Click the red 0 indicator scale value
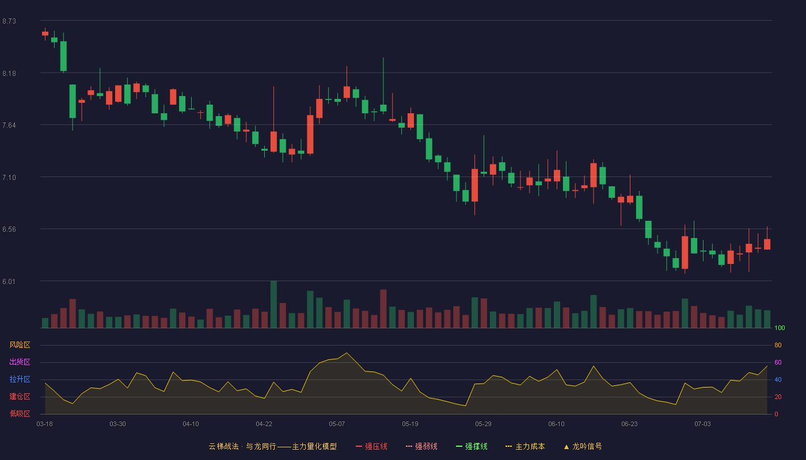 click(776, 414)
